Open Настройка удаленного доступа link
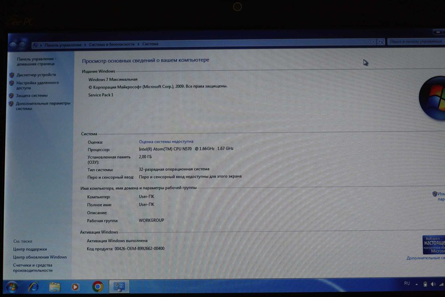 [x=37, y=85]
